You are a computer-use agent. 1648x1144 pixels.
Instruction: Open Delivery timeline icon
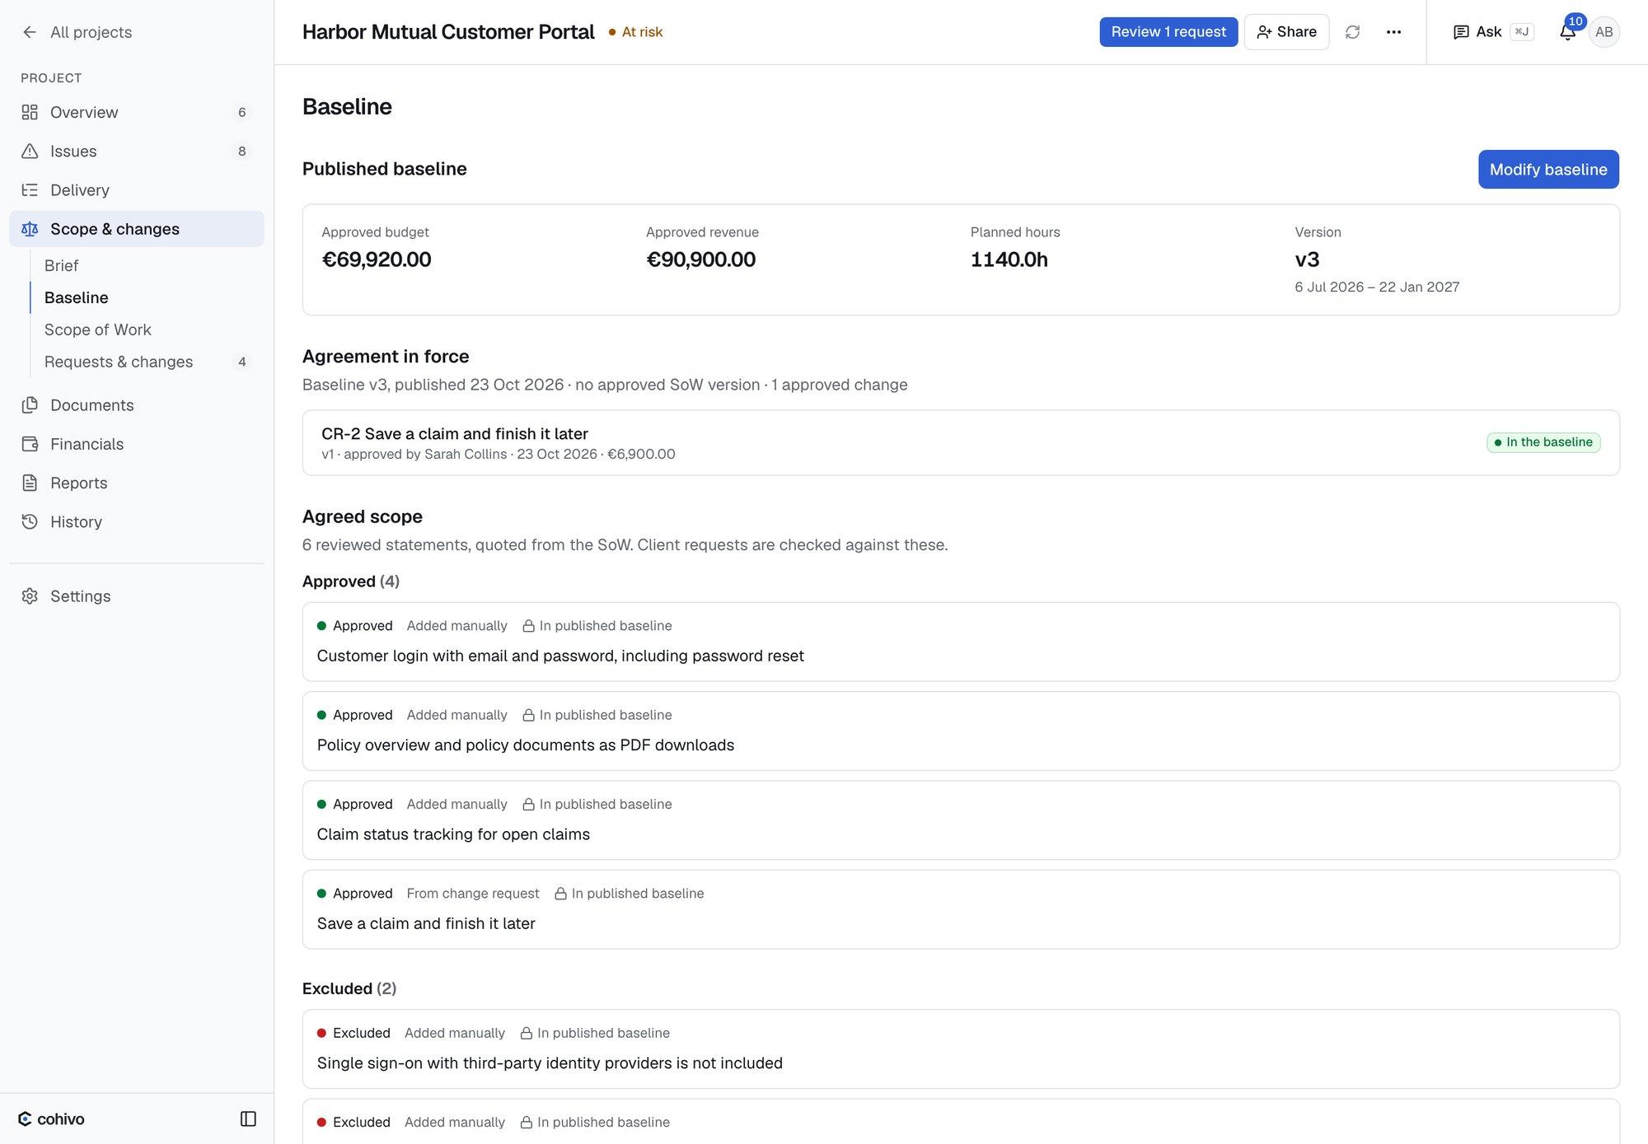[30, 189]
